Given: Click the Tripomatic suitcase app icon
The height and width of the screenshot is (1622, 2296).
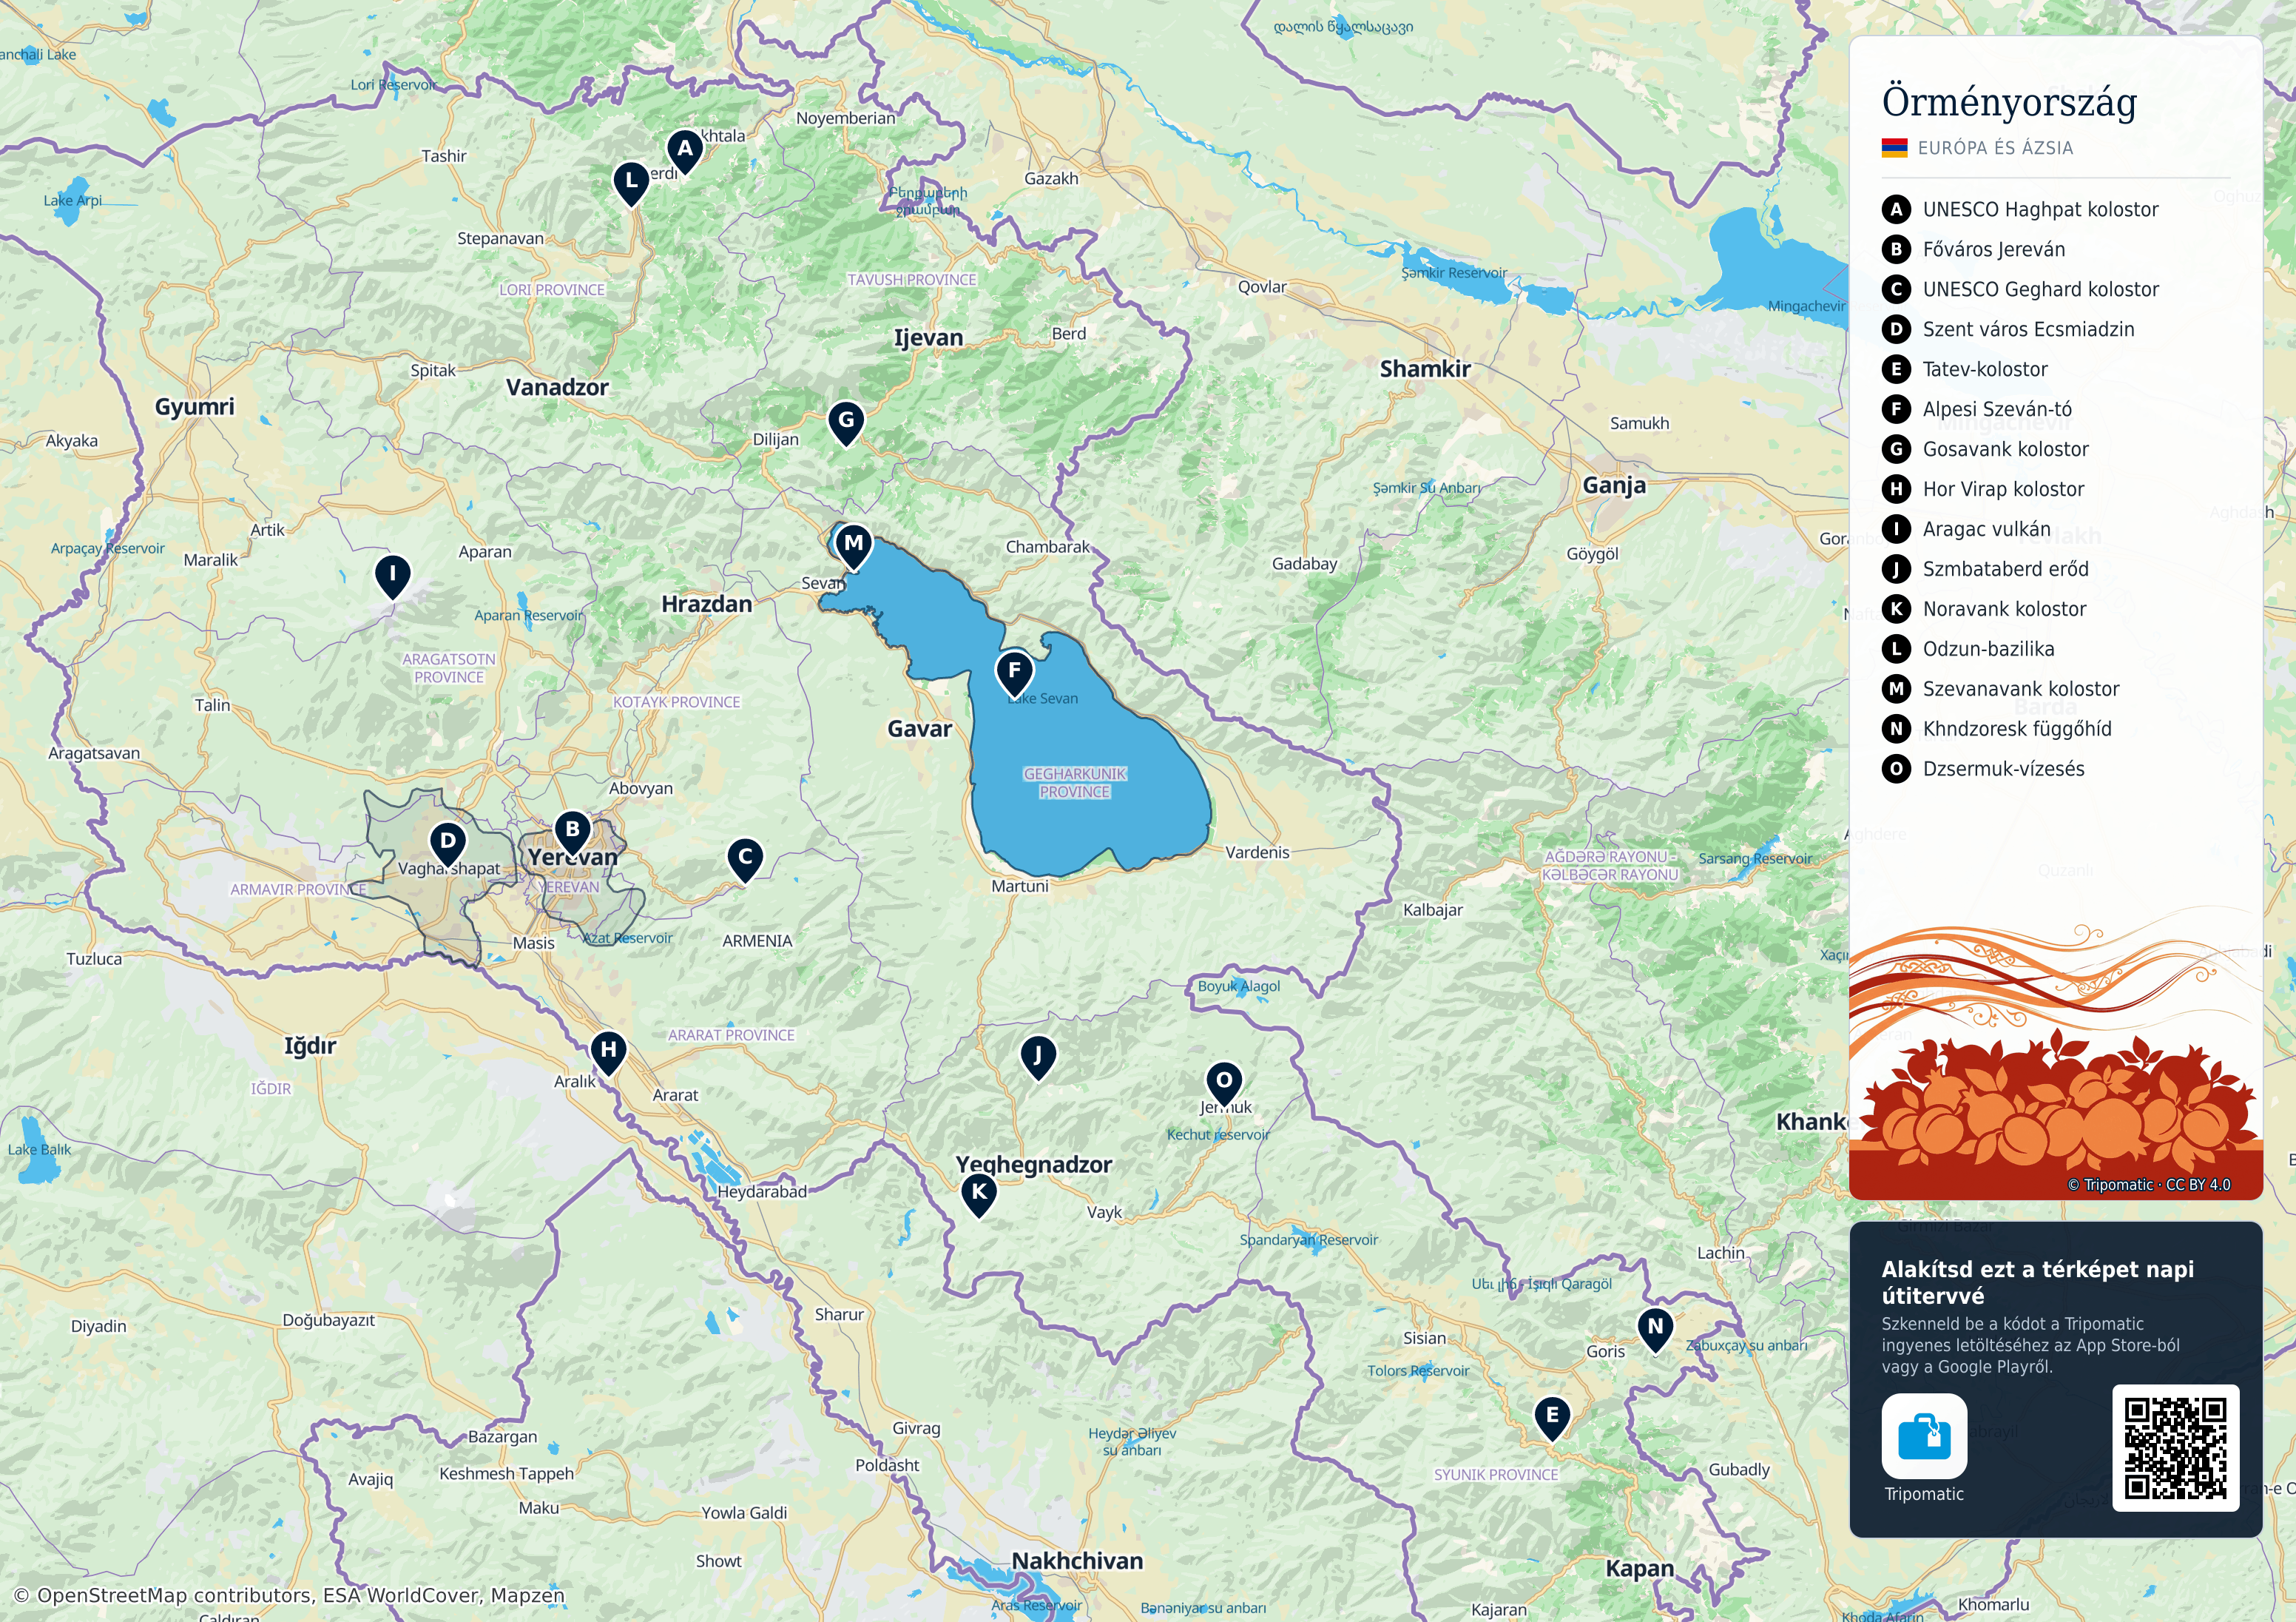Looking at the screenshot, I should (x=1924, y=1436).
